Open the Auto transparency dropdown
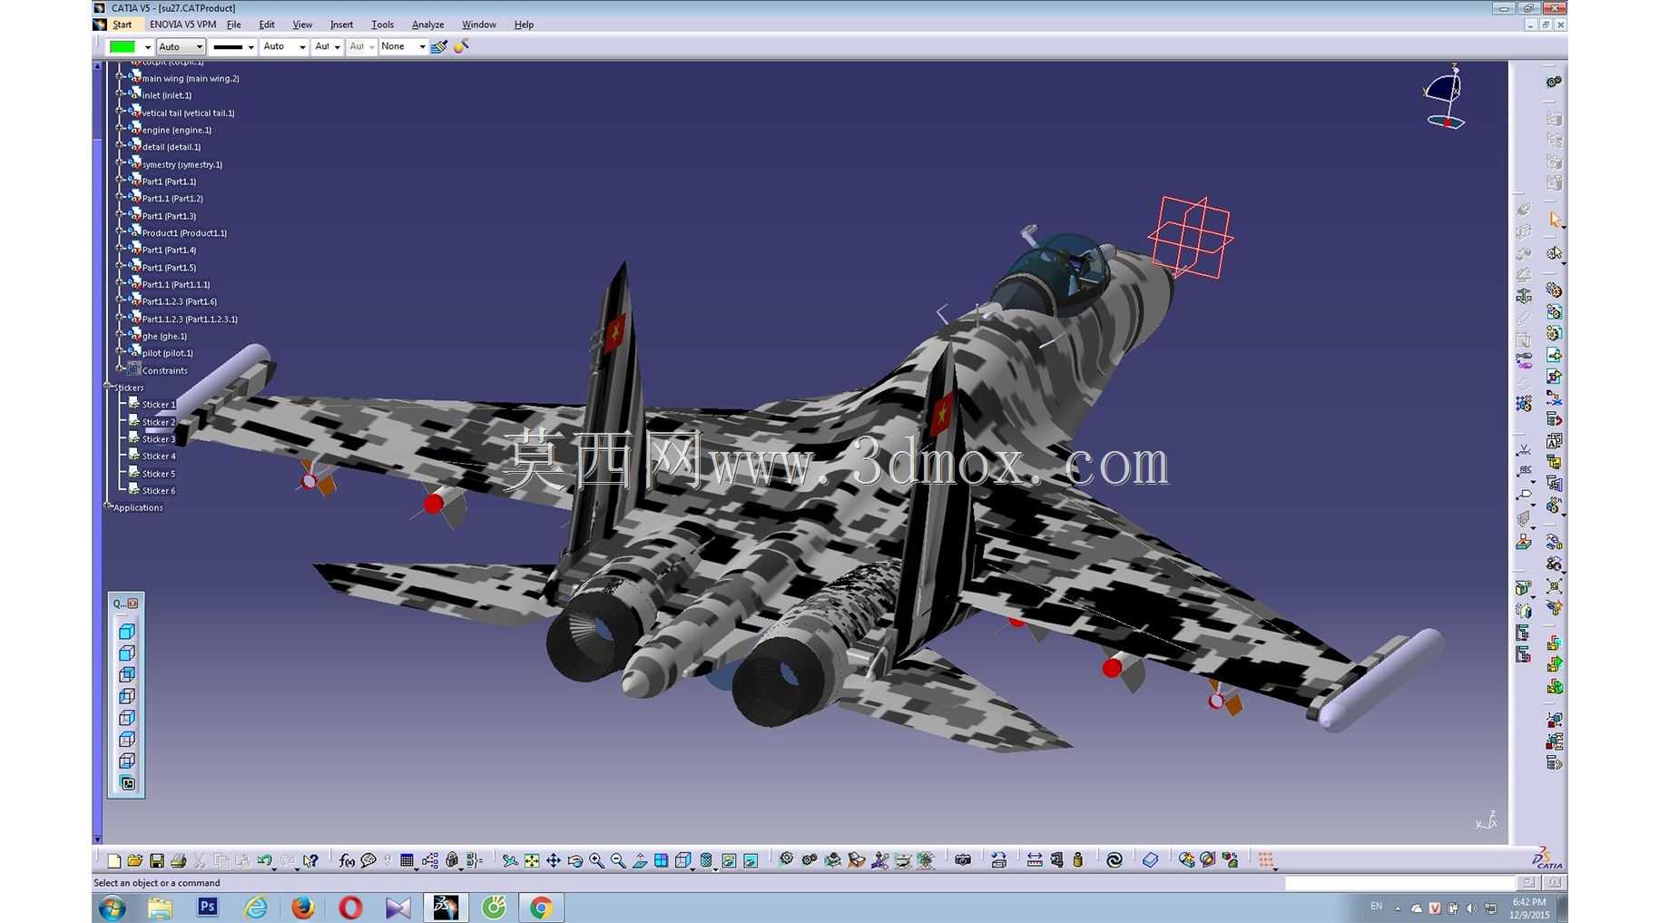 pyautogui.click(x=181, y=46)
